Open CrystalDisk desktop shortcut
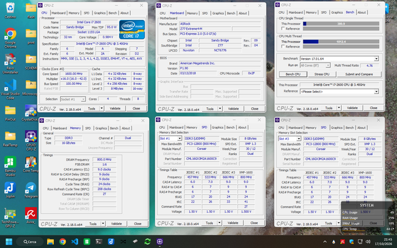The width and height of the screenshot is (397, 248). pyautogui.click(x=31, y=113)
